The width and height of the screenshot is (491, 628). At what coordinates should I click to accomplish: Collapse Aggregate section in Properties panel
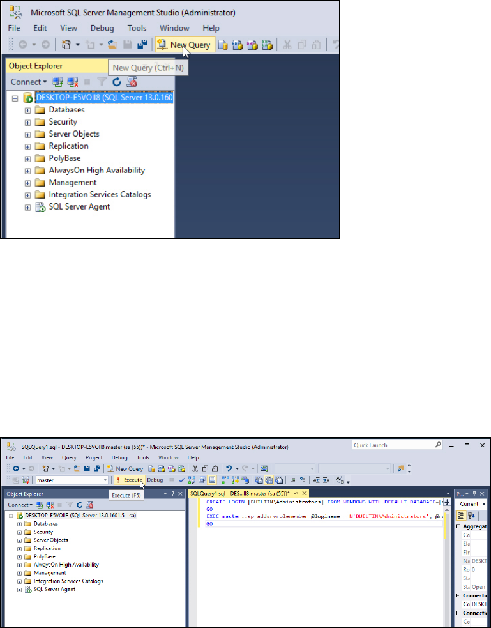[x=458, y=526]
